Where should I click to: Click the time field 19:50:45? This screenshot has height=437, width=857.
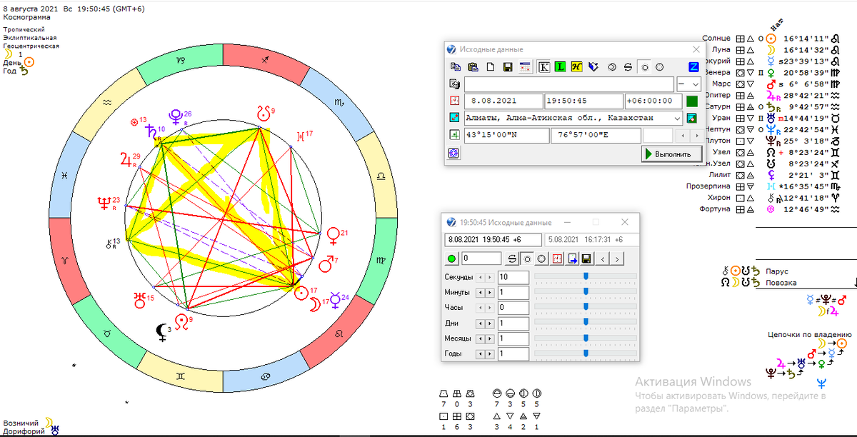pyautogui.click(x=583, y=101)
